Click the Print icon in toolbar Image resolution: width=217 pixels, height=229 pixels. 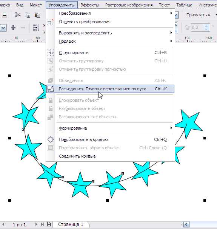click(x=5, y=15)
